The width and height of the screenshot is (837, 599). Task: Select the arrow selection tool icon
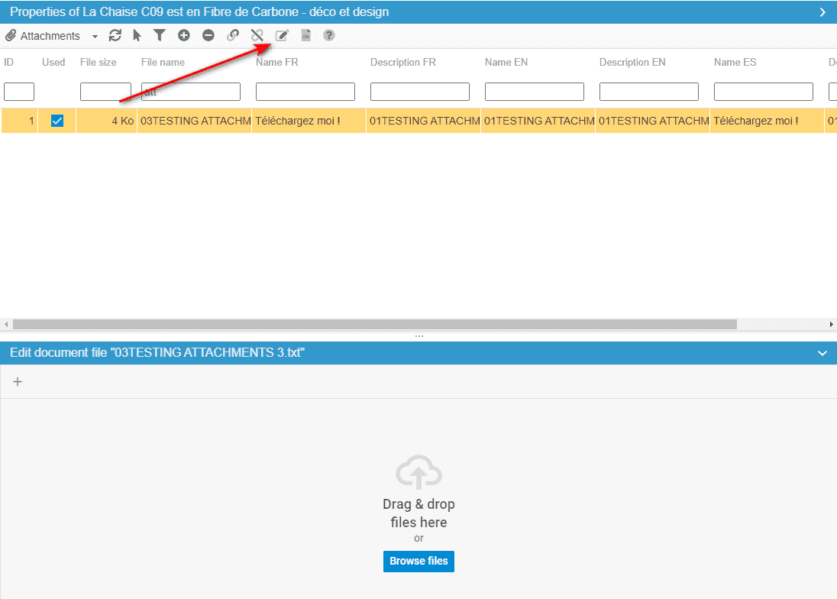(137, 36)
